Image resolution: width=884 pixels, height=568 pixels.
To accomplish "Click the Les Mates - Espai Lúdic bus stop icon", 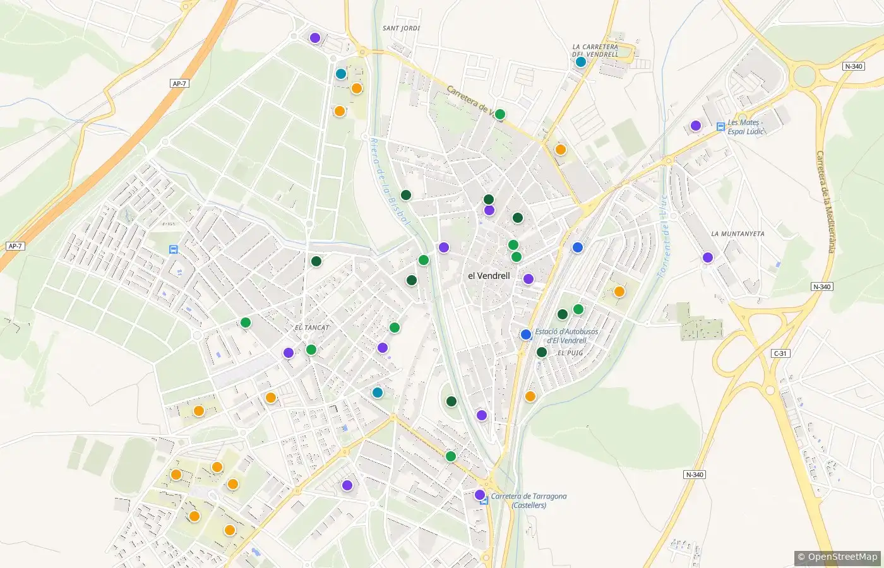I will pyautogui.click(x=720, y=126).
